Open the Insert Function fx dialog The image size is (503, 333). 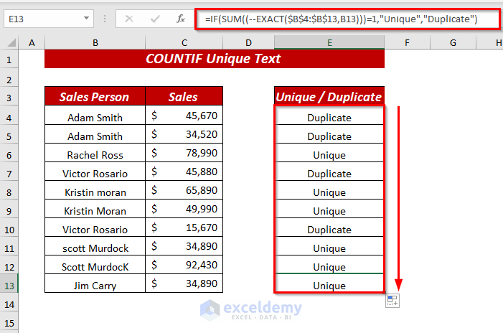pyautogui.click(x=181, y=19)
